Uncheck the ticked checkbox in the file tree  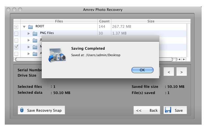tap(16, 47)
